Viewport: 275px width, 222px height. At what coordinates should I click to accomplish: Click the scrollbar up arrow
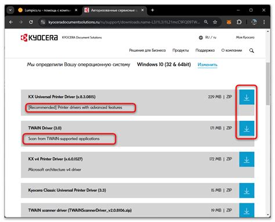268,31
